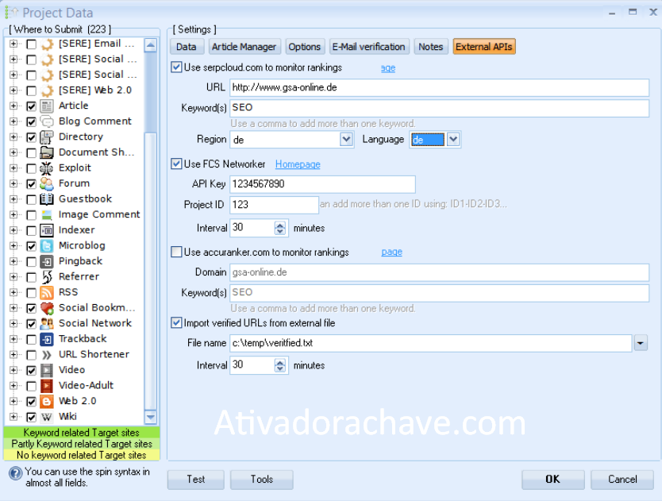The height and width of the screenshot is (501, 662).
Task: Enable Use accuranker.com to monitor rankings
Action: tap(175, 252)
